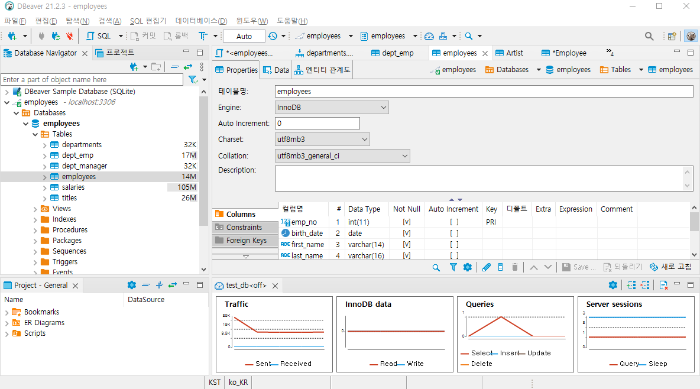
Task: Toggle Not Null checkbox for first_name
Action: click(406, 244)
